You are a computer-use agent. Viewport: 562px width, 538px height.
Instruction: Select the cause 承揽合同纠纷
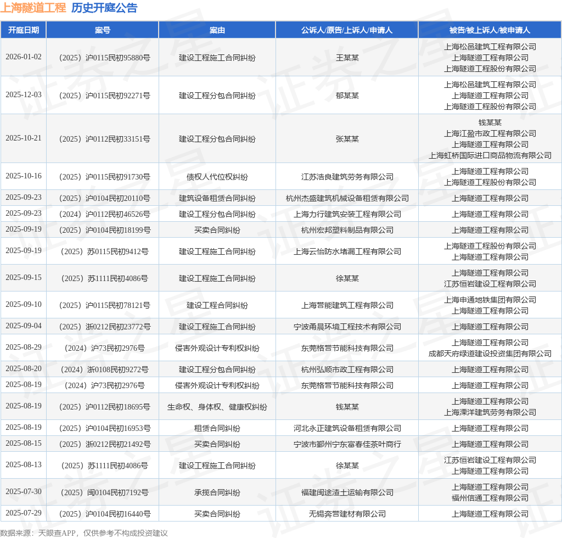217,493
